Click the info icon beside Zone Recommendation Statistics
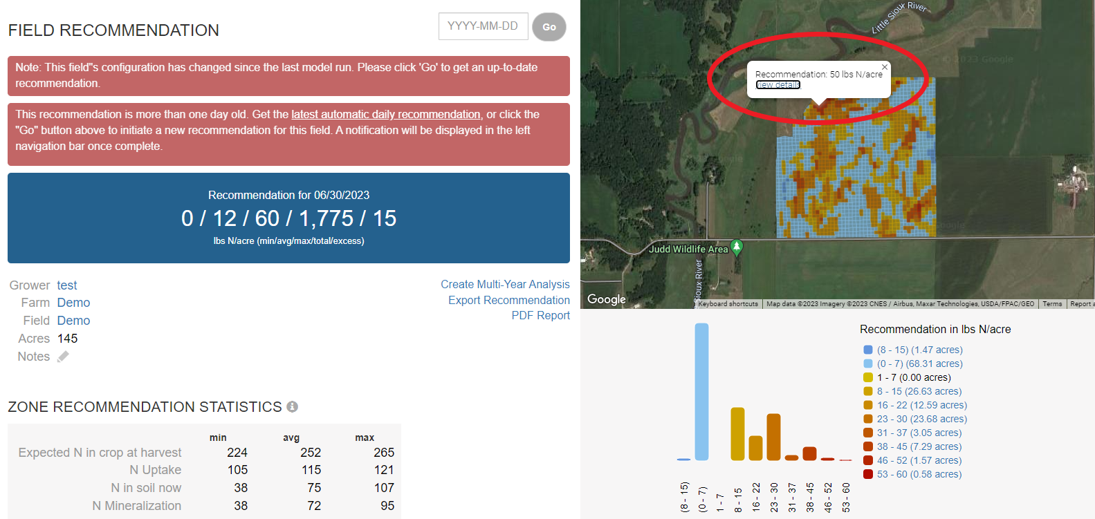Screen dimensions: 1095x519 coord(292,406)
